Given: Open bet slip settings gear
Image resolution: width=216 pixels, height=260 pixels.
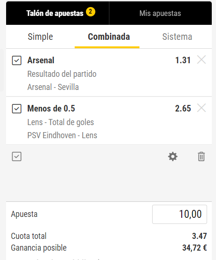Looking at the screenshot, I should [173, 156].
